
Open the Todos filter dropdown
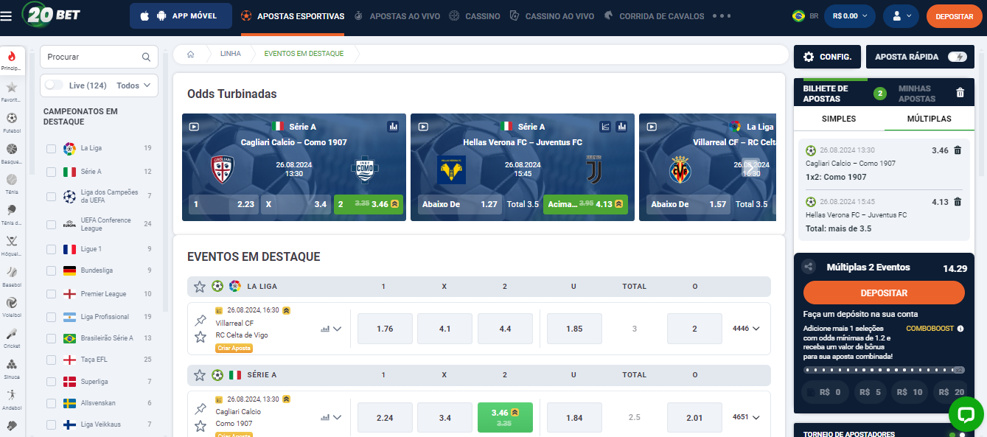point(133,85)
